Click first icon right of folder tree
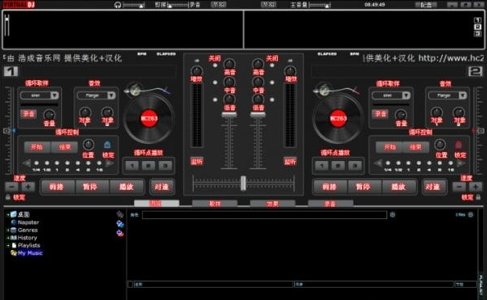Image resolution: width=487 pixels, height=300 pixels. tap(120, 214)
